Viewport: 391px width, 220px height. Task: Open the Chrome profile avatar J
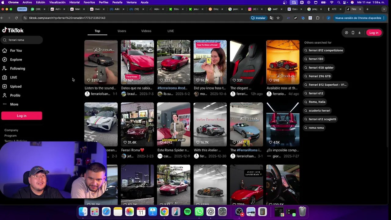(328, 18)
